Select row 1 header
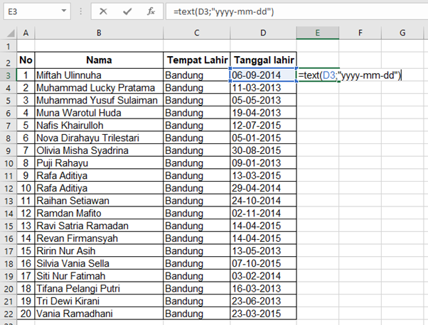Image resolution: width=428 pixels, height=325 pixels. tap(9, 46)
